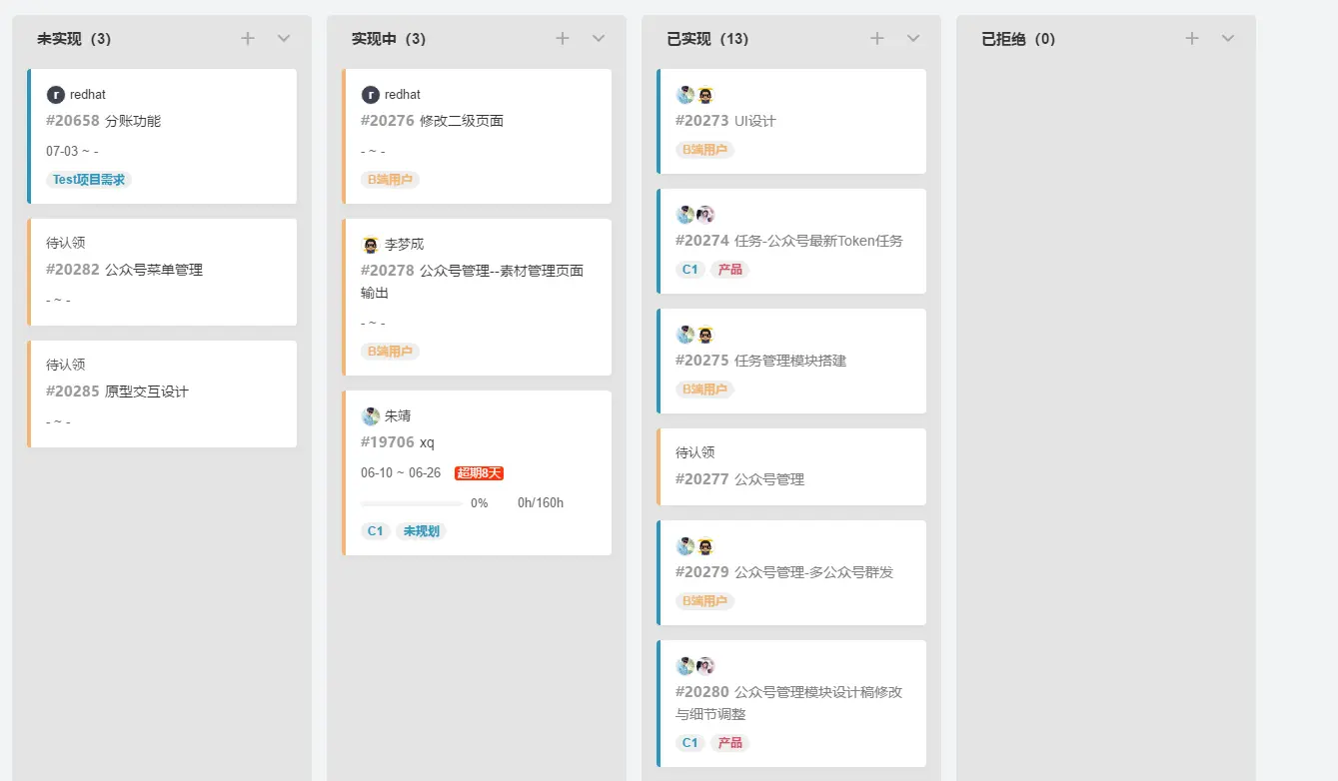Collapse the 未实现 column via its chevron

click(x=283, y=38)
